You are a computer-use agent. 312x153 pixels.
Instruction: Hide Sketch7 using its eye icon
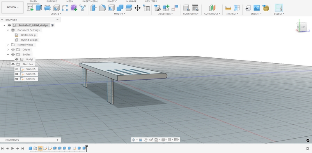click(x=17, y=79)
